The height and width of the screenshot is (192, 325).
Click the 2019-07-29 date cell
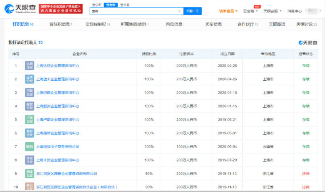point(227,160)
